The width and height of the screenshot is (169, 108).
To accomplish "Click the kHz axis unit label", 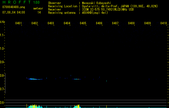I will pos(2,22).
